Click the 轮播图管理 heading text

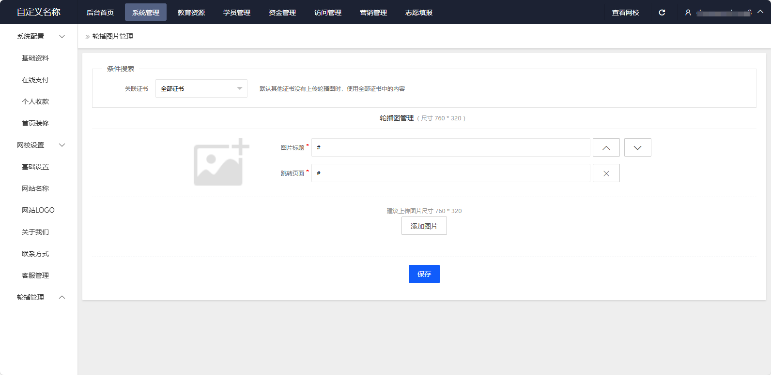(397, 118)
